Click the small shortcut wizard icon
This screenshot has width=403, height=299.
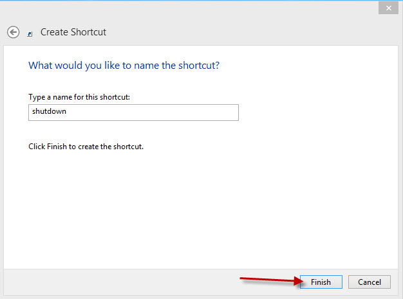click(x=30, y=34)
